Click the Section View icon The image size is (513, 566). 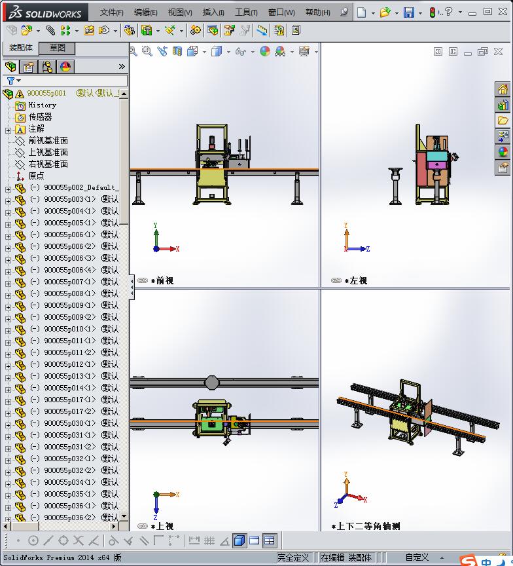(177, 51)
